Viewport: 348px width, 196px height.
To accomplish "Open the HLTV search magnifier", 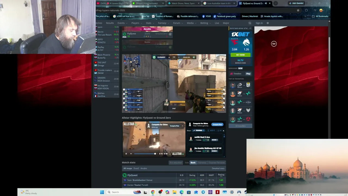I will coord(250,23).
